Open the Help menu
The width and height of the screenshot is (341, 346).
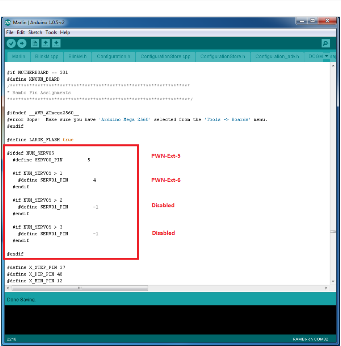[x=65, y=33]
